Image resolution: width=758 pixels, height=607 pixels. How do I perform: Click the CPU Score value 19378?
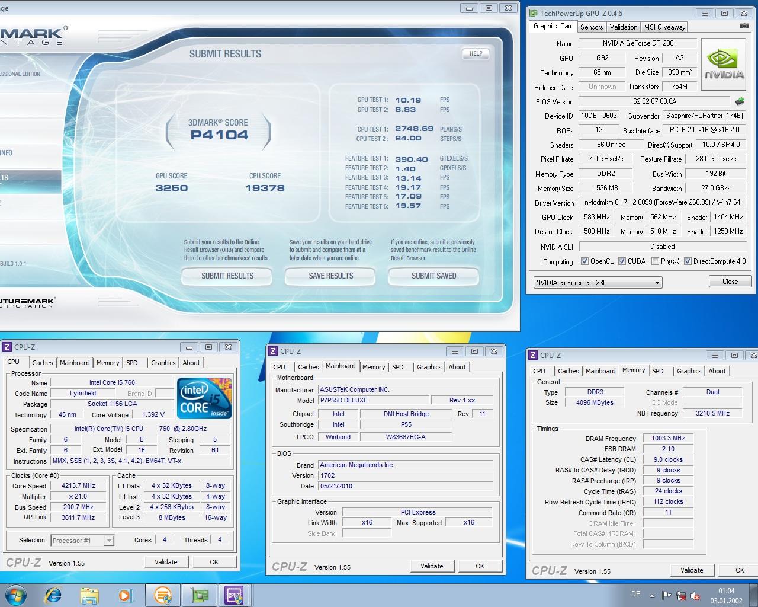click(x=265, y=188)
